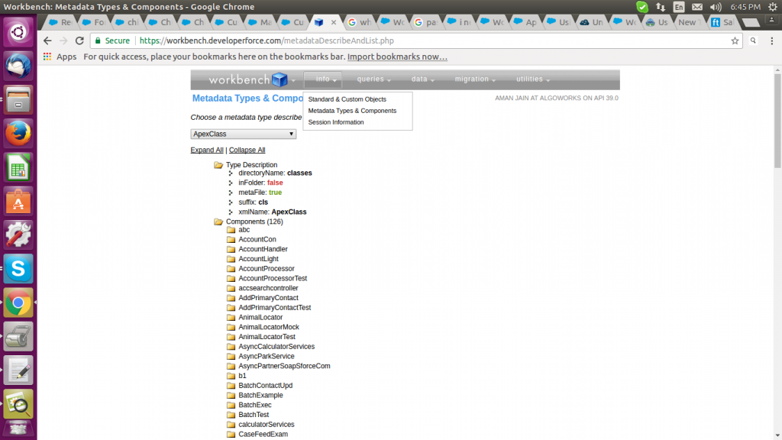Expand the abc component node

click(231, 230)
